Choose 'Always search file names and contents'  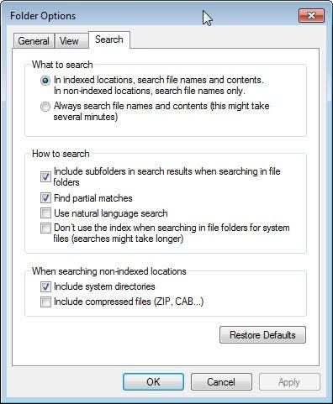(45, 107)
